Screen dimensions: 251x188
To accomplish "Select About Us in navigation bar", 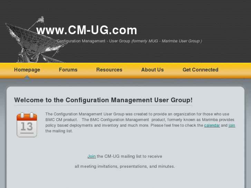I will 152,70.
